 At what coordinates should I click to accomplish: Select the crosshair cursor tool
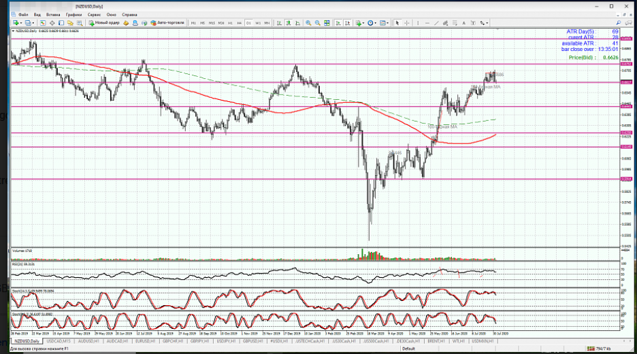click(x=407, y=23)
